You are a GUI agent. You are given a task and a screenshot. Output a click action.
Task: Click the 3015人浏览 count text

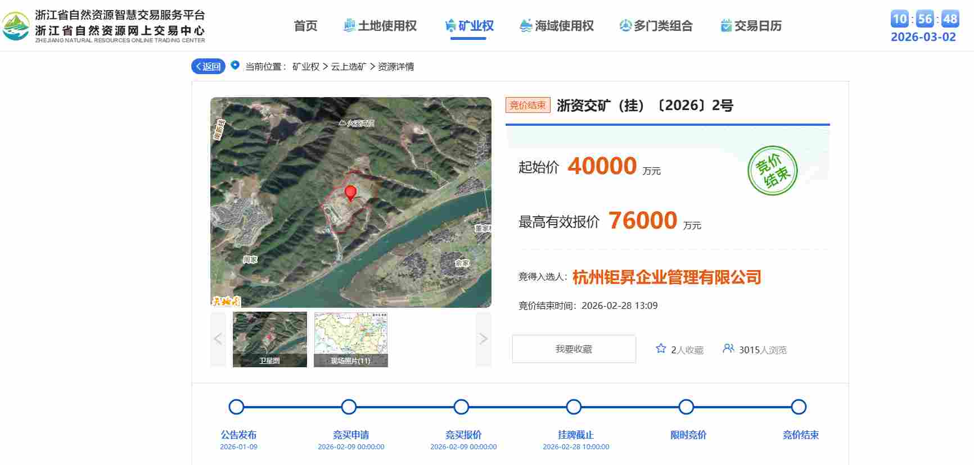(763, 350)
